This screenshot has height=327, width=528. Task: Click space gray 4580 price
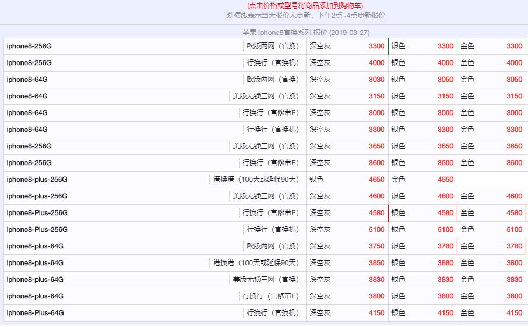point(376,213)
